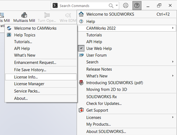Click the Welcome to SOLIDWORKS home icon
Screen dimensions: 177x135
click(x=81, y=14)
